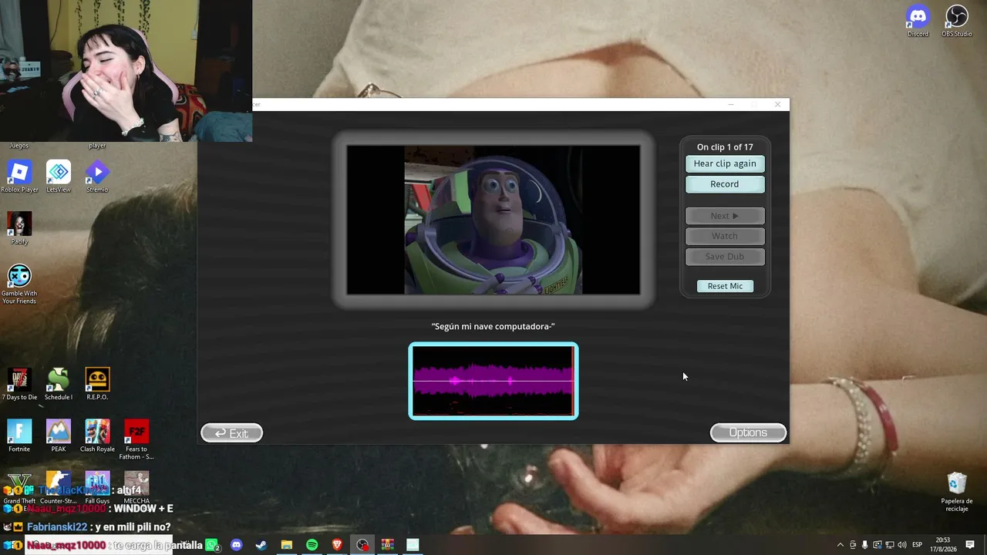Screen dimensions: 987x555
Task: Open the network status tray icon
Action: (889, 545)
